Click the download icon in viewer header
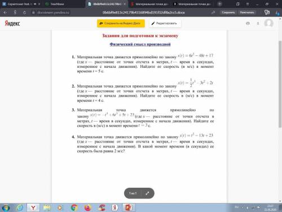 pos(258,23)
